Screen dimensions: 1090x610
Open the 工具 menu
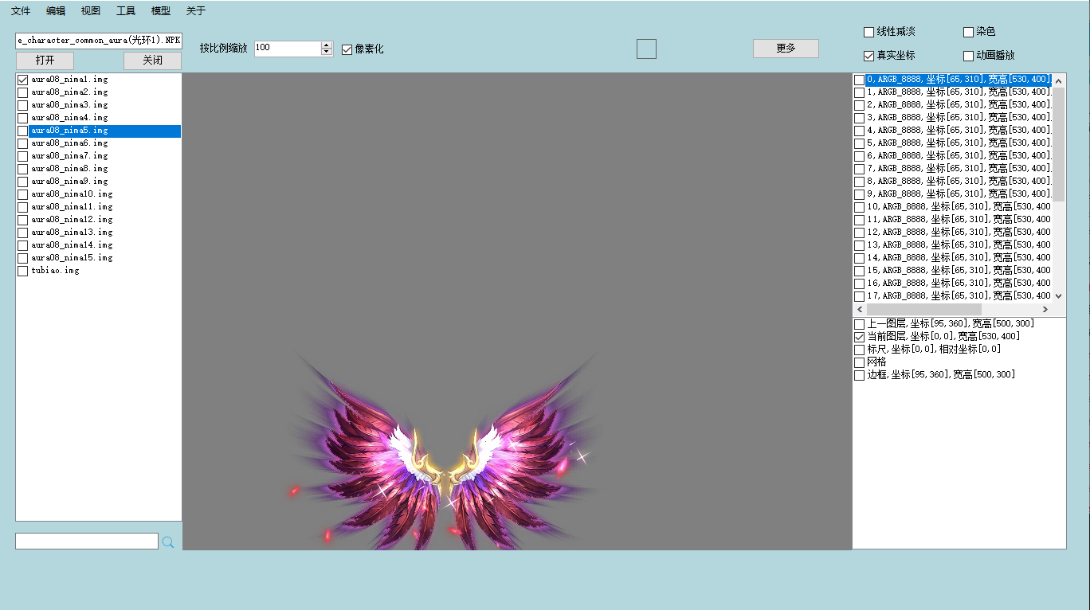tap(126, 11)
